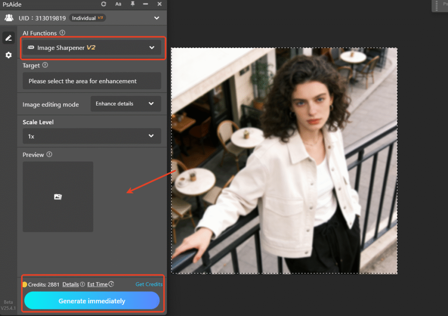
Task: Click the user account icon beside UID
Action: click(9, 18)
